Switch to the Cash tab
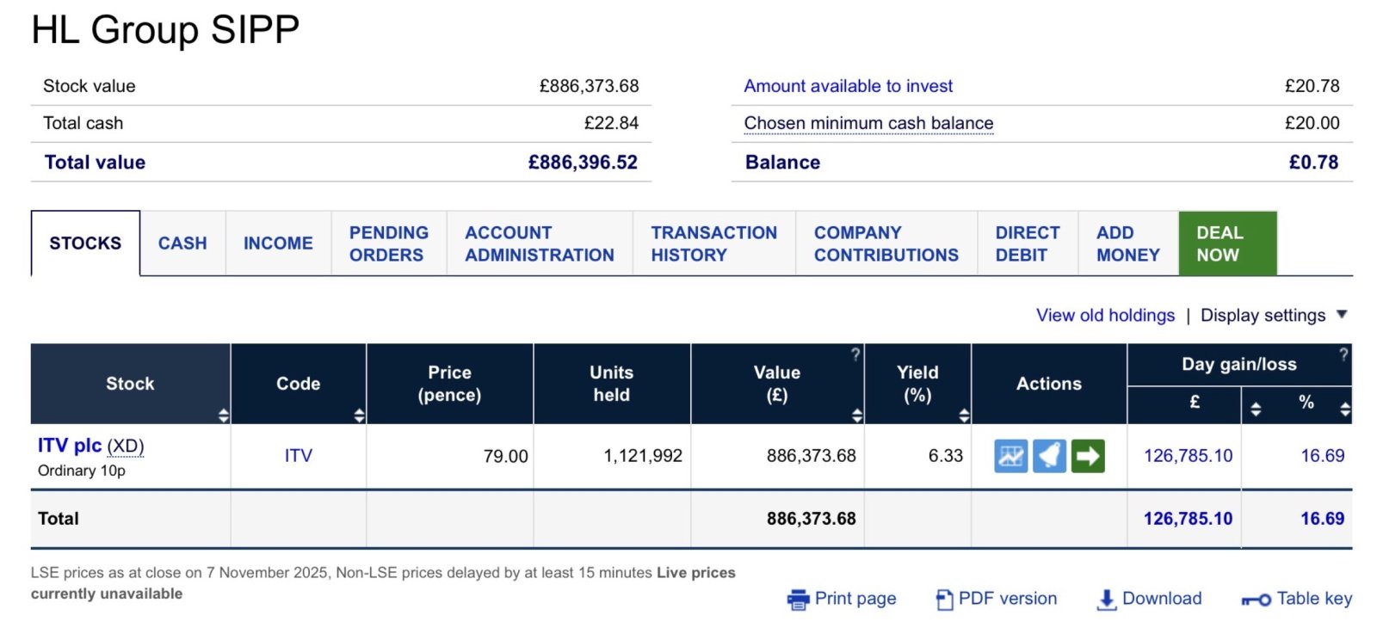Viewport: 1377px width, 628px height. [182, 243]
